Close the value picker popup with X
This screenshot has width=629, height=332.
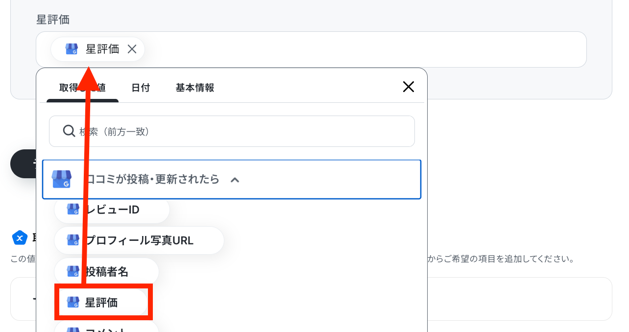[409, 87]
